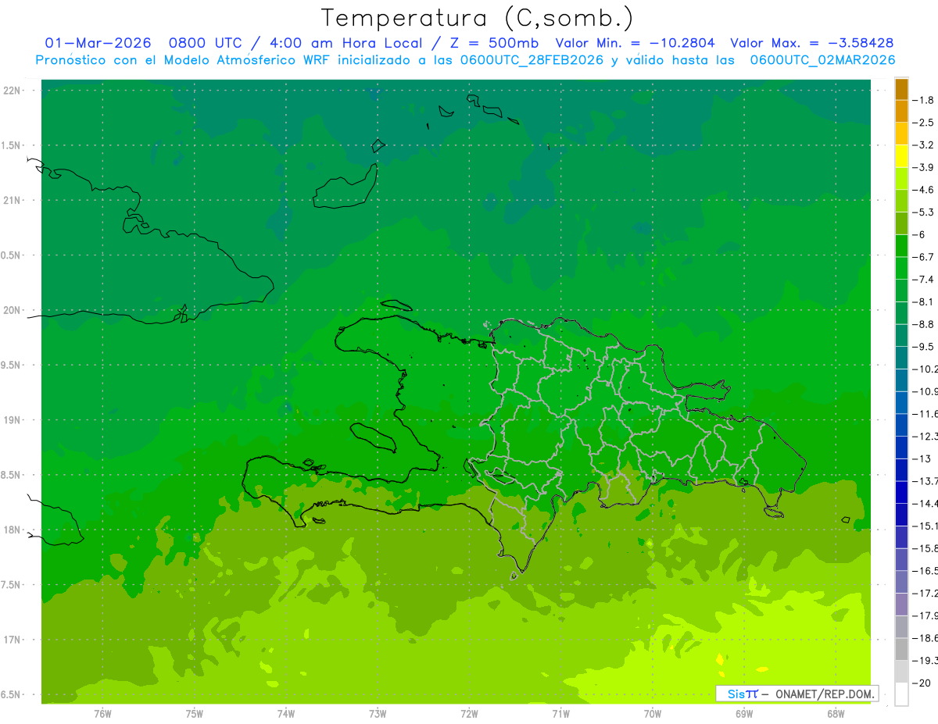This screenshot has height=724, width=938.
Task: Click the "-6.7" color scale label
Action: click(x=925, y=256)
